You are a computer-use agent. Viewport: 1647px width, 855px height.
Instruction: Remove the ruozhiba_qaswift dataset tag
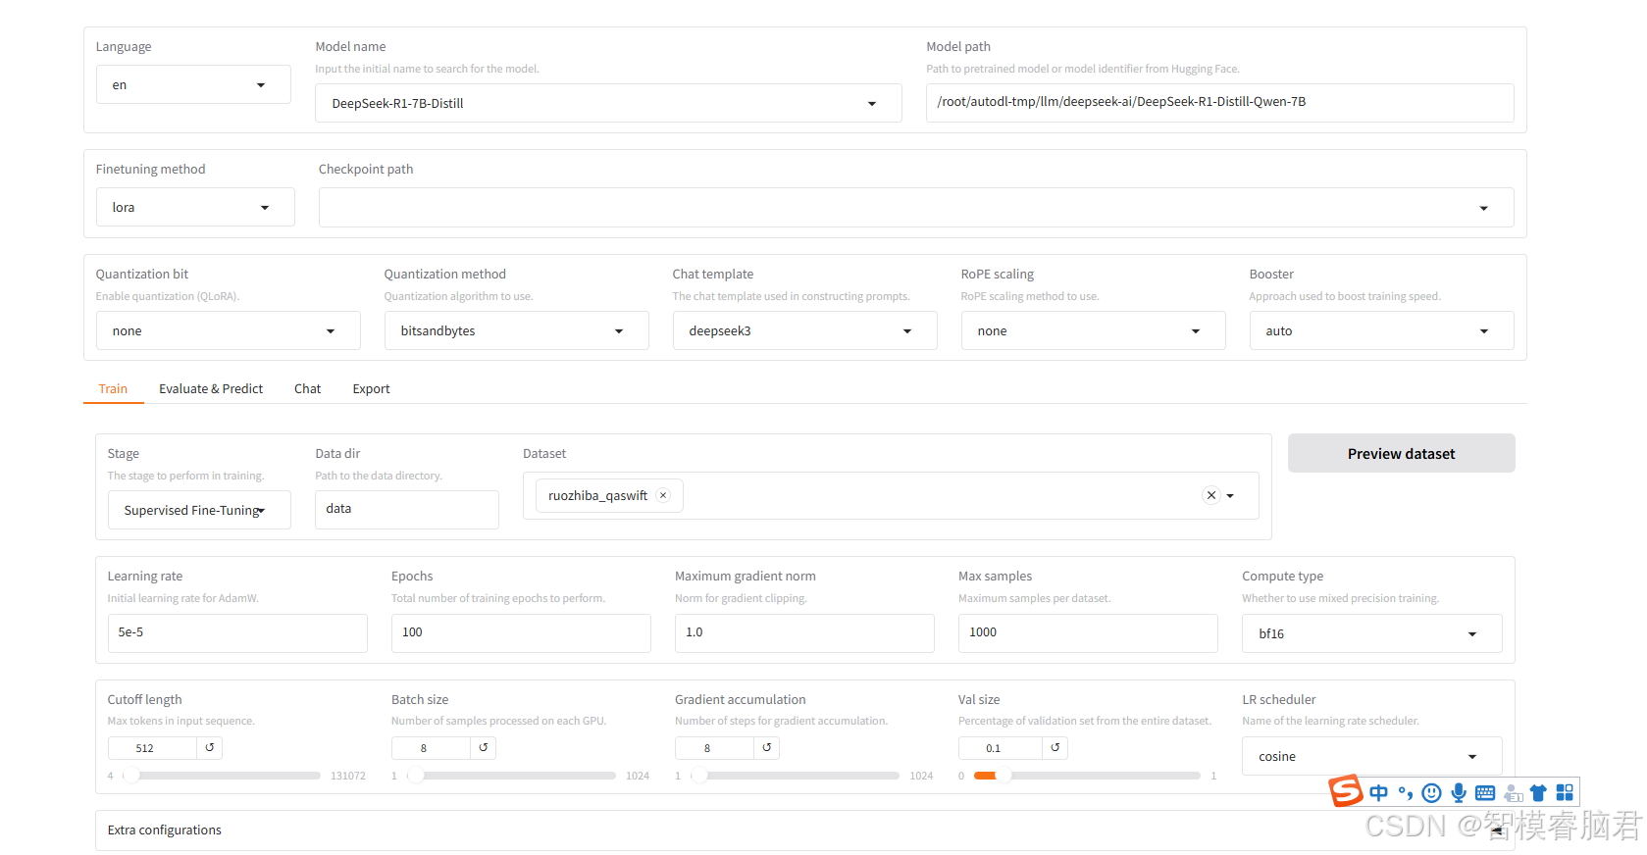(x=663, y=495)
